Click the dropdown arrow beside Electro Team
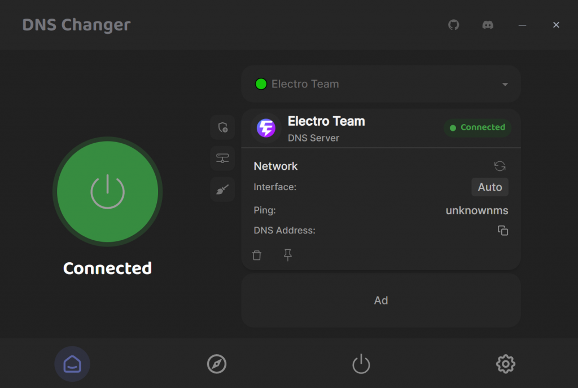The height and width of the screenshot is (388, 578). (505, 84)
